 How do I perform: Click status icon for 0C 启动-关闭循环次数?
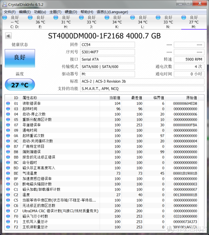[8, 141]
